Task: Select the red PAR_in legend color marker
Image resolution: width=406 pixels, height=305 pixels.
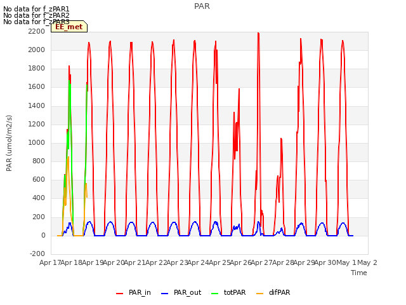Action: (x=120, y=294)
